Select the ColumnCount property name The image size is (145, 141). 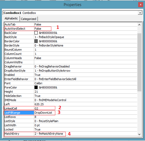pos(13,54)
